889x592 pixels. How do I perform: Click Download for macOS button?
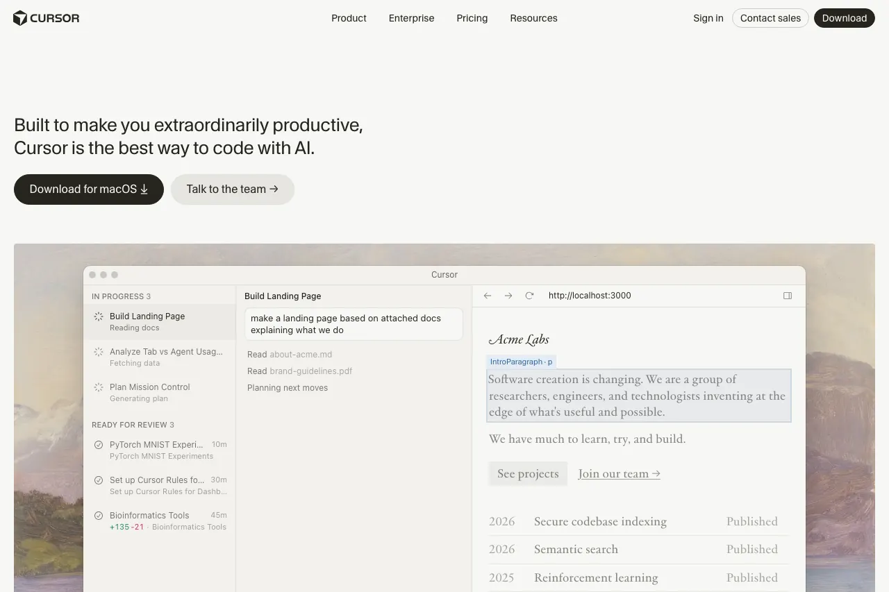(89, 189)
